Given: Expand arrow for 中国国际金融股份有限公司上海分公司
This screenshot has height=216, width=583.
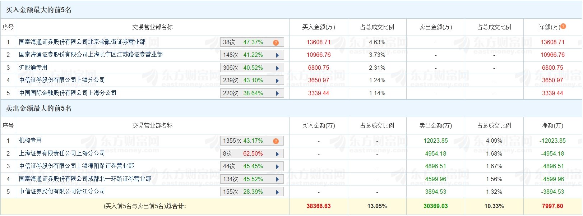Looking at the screenshot, I should [x=277, y=93].
